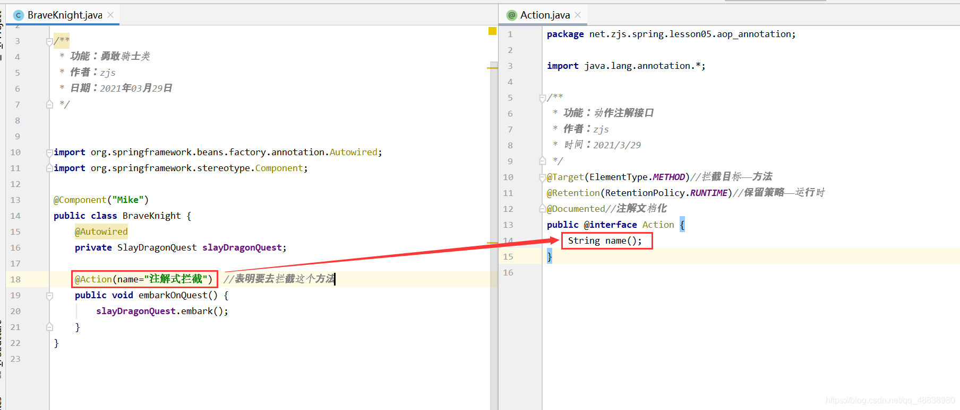Toggle fold end marker at line 7 in BraveKnight
The image size is (960, 410).
(x=49, y=104)
